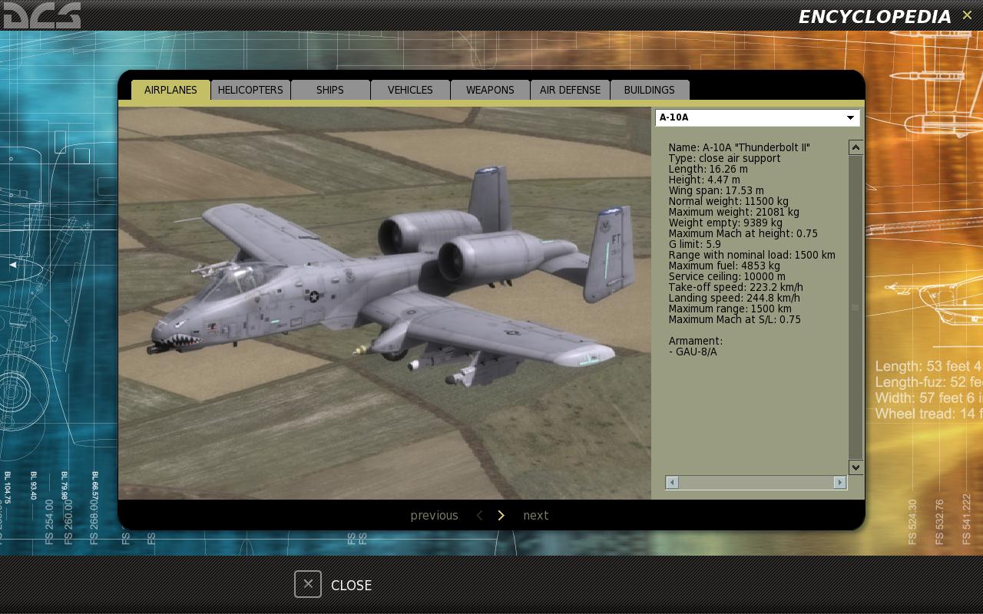The height and width of the screenshot is (614, 983).
Task: Click the 'G limit: 5.9' line
Action: click(694, 244)
